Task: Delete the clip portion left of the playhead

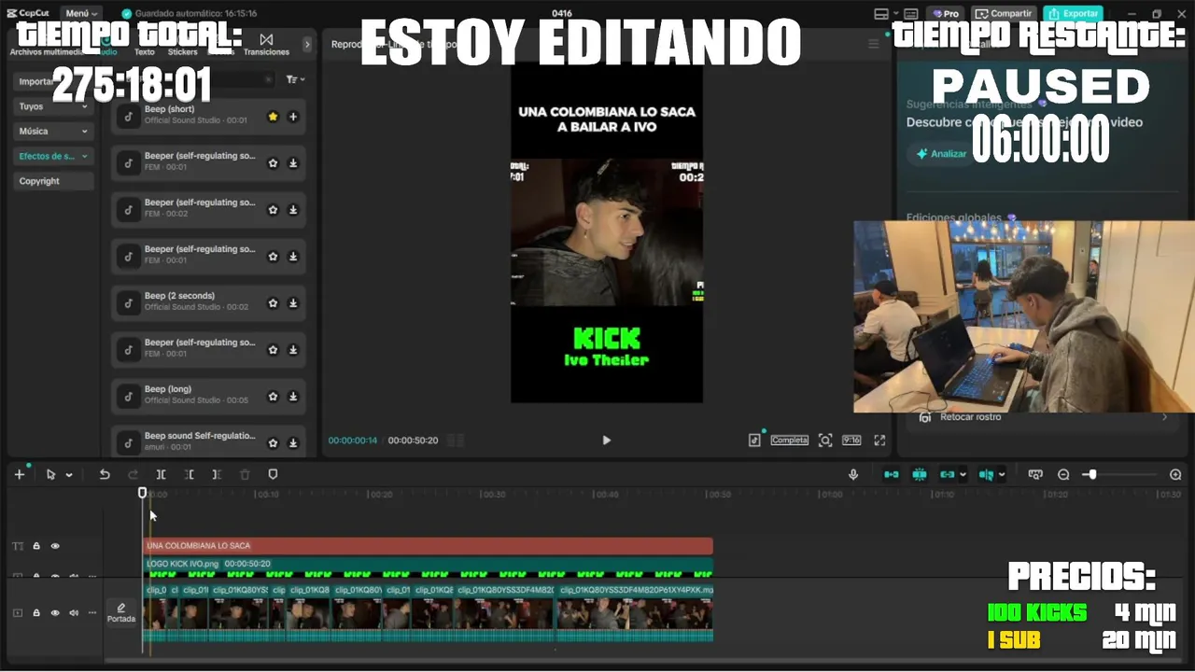Action: click(x=189, y=474)
